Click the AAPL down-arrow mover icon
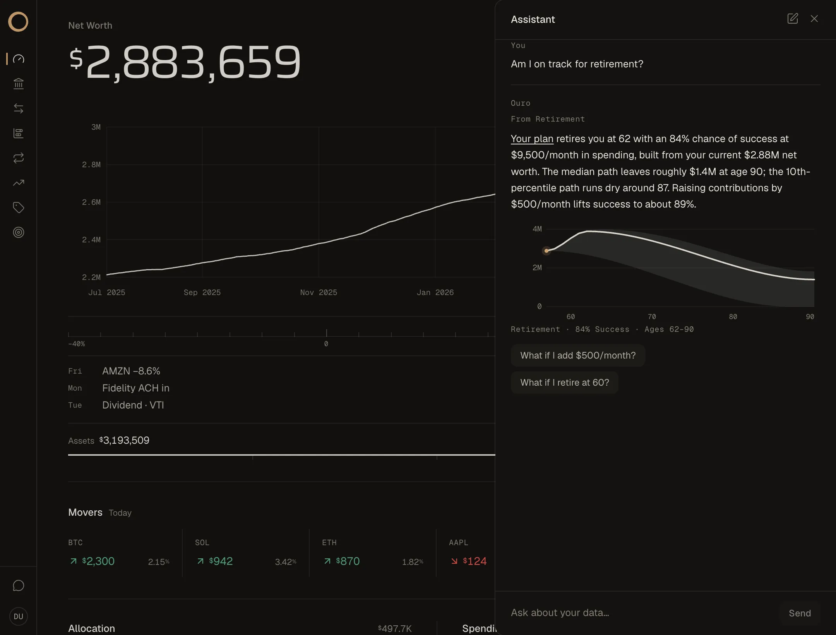This screenshot has height=635, width=836. (454, 561)
